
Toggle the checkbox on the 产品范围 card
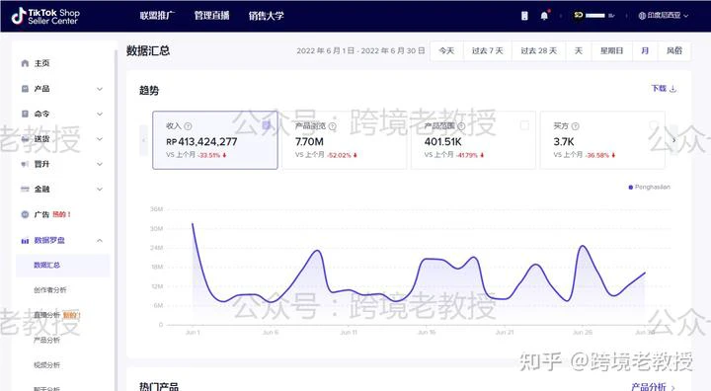tap(524, 125)
